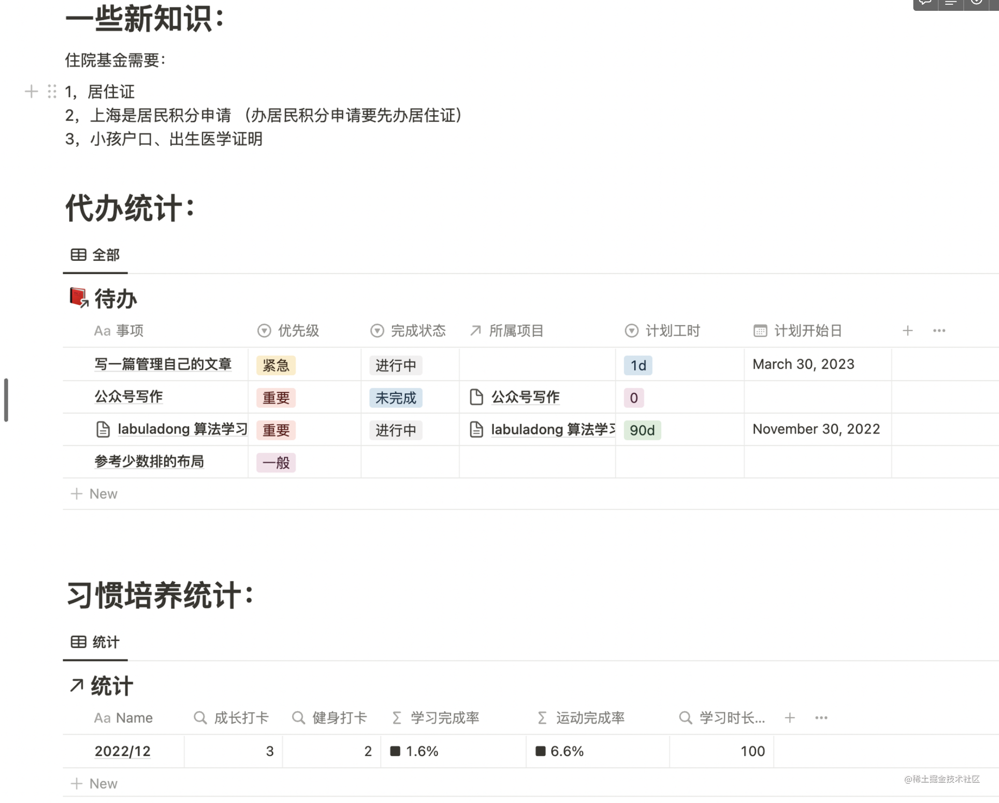Add a property column in 待办 table
This screenshot has width=999, height=803.
click(x=907, y=331)
